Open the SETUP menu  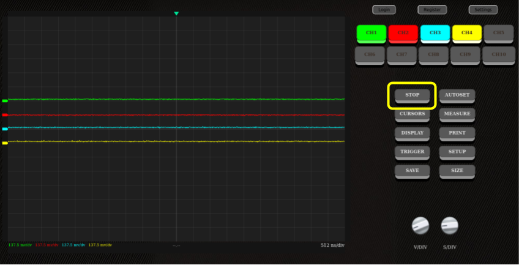[x=457, y=152]
